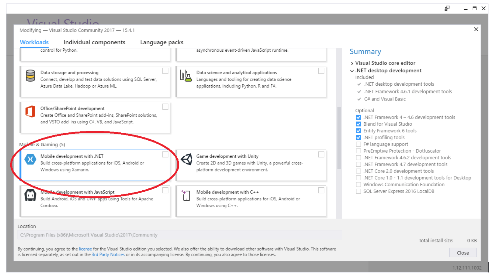Close the Modifying dialog with the X
This screenshot has width=494, height=277.
[476, 29]
